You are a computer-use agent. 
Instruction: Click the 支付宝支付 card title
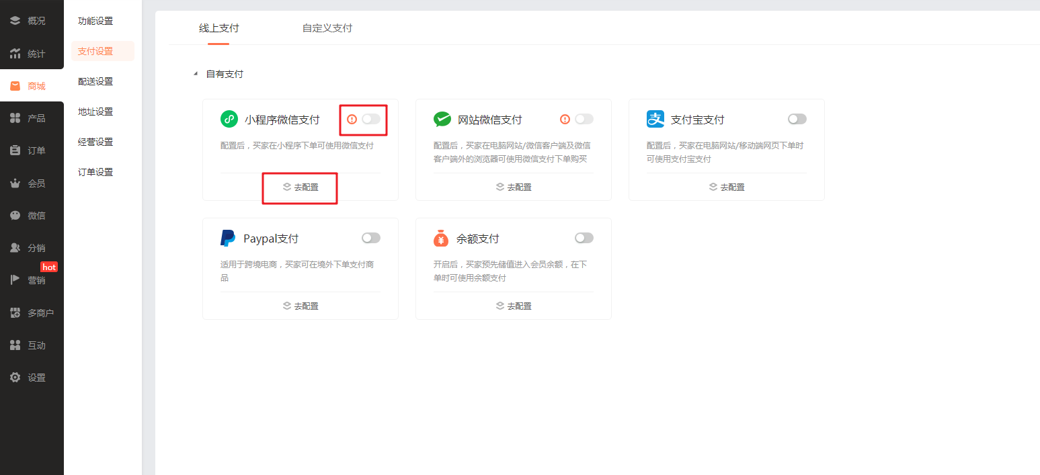pyautogui.click(x=698, y=120)
